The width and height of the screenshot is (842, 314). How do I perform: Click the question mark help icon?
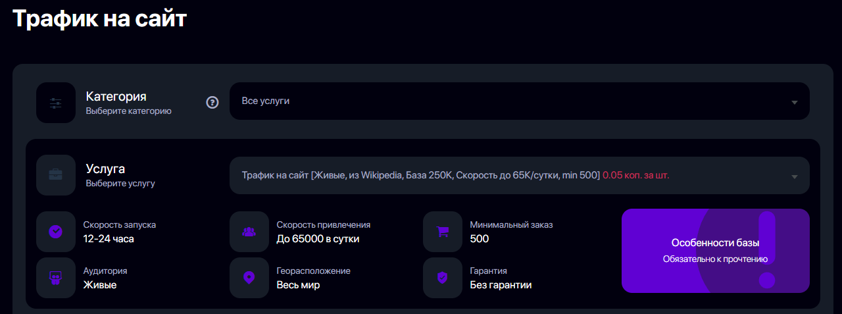point(212,102)
